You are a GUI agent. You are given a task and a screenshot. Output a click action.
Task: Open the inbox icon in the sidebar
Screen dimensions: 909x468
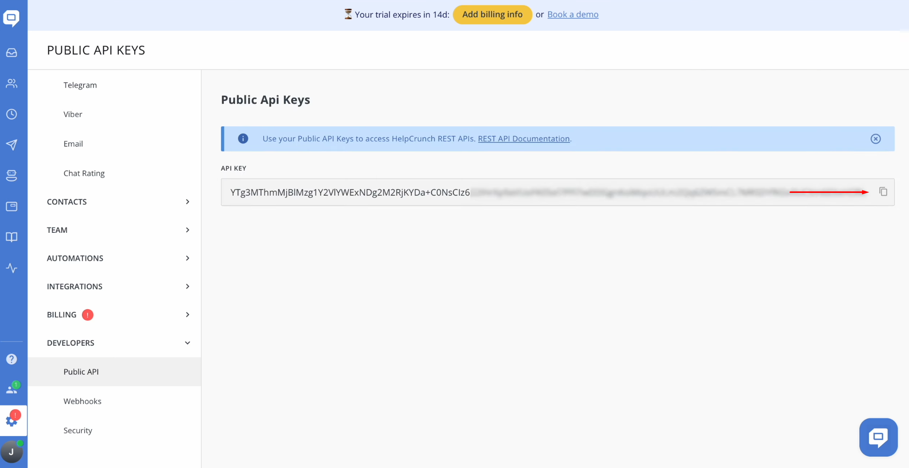12,52
